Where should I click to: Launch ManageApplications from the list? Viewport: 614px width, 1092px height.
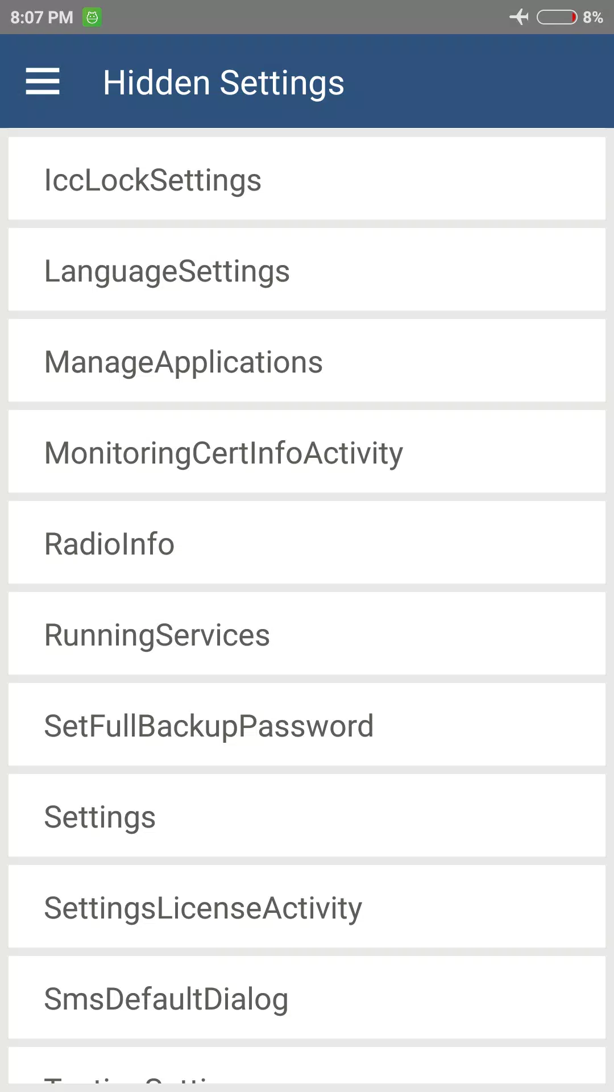[x=307, y=361]
